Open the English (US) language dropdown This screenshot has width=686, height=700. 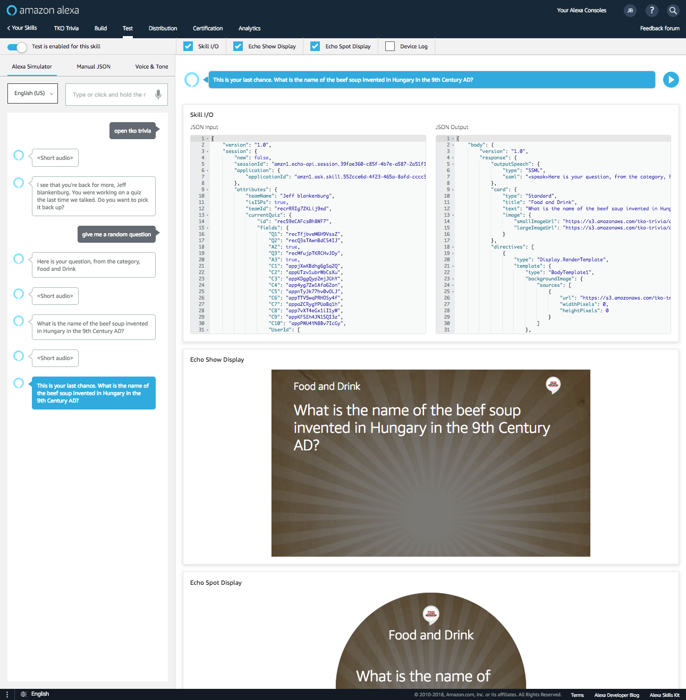(32, 93)
